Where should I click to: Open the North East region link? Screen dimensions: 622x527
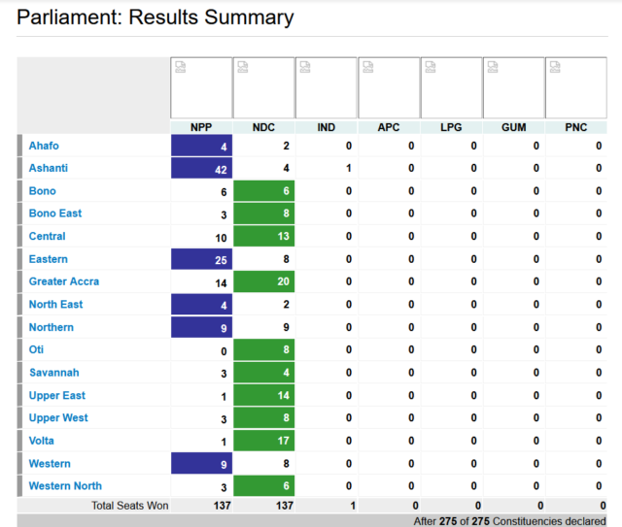coord(56,305)
